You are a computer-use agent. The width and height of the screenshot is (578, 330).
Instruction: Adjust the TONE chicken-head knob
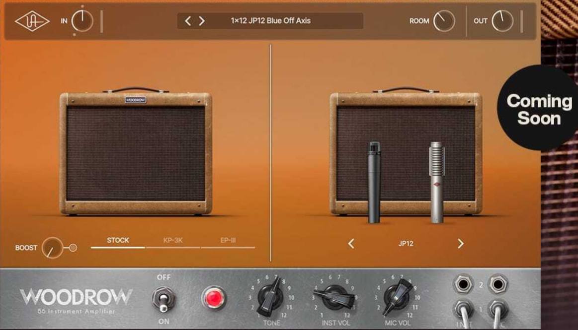tap(271, 297)
